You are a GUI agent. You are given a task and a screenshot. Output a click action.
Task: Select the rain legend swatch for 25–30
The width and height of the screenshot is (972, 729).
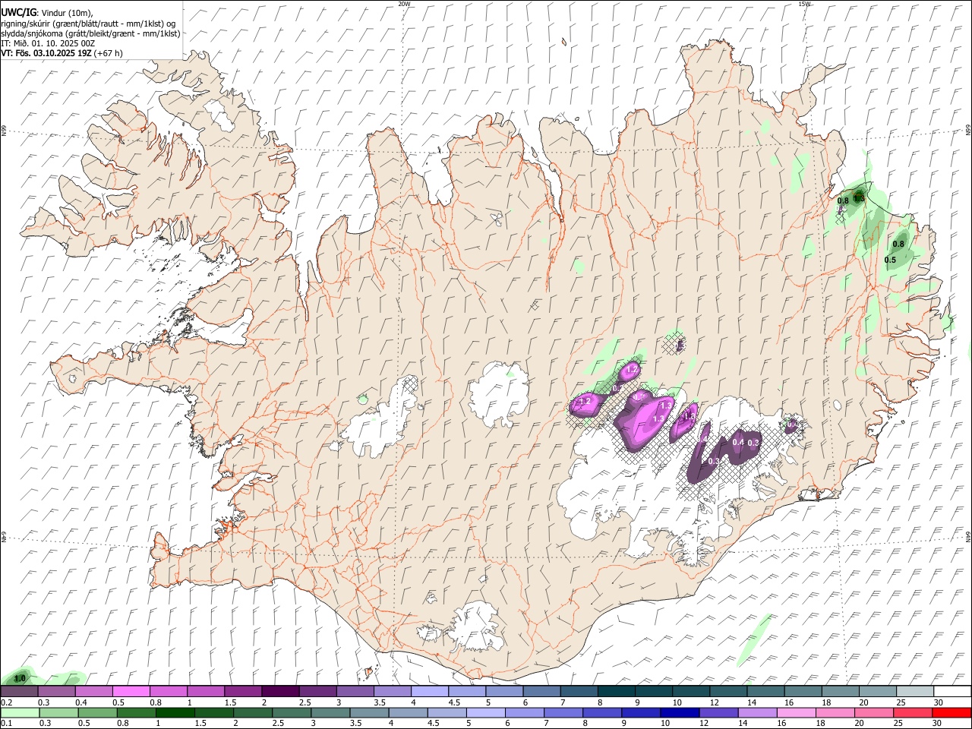click(x=913, y=712)
